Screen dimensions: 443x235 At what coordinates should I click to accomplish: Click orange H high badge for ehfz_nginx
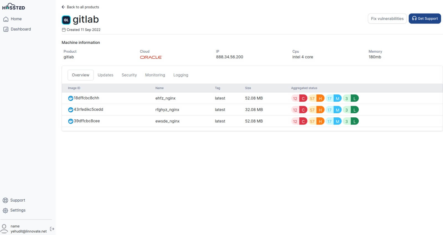320,98
